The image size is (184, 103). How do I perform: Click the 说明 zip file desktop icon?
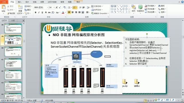click(x=137, y=83)
